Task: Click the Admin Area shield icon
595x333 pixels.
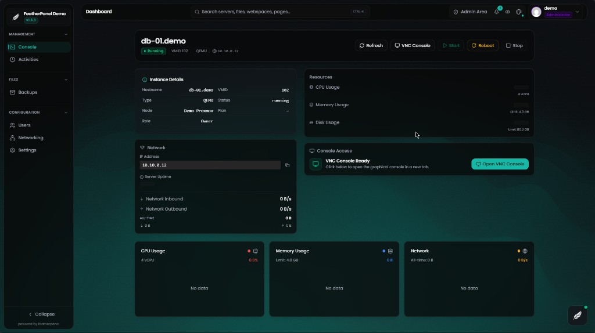Action: (456, 12)
